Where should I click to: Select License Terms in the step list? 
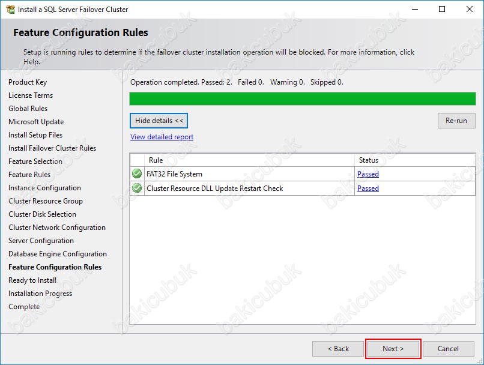(31, 95)
